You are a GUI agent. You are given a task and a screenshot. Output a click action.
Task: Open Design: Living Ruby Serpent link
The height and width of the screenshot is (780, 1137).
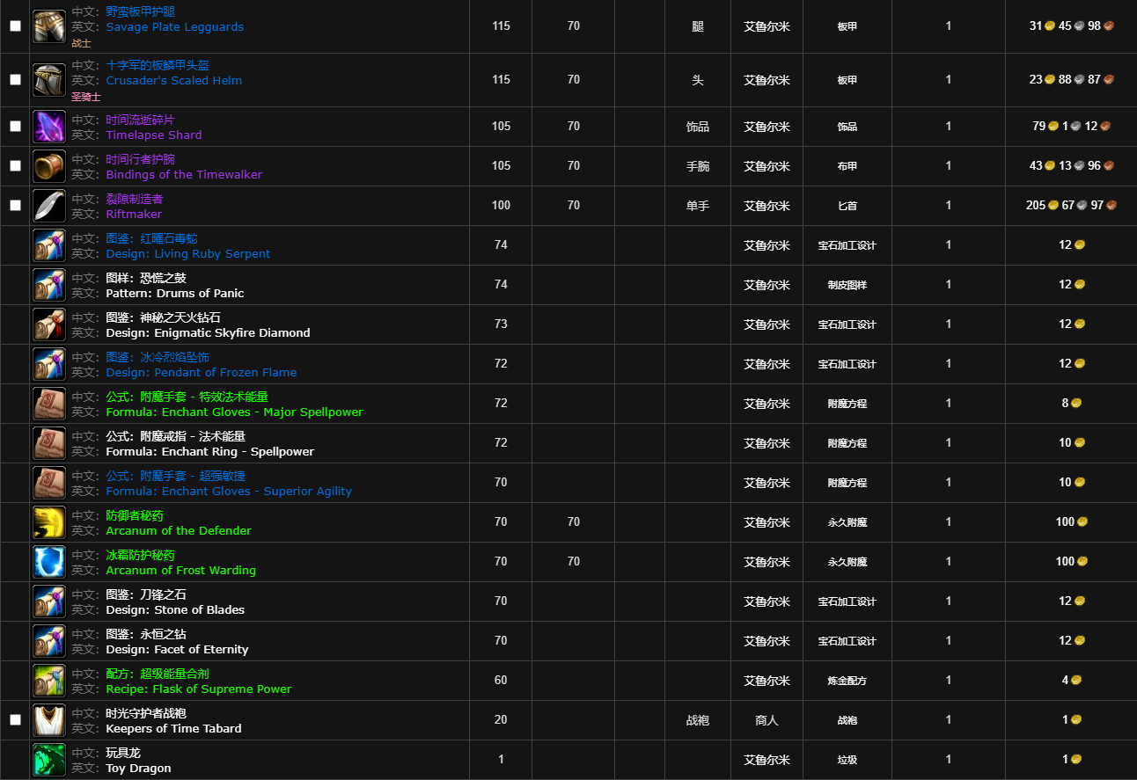[187, 254]
